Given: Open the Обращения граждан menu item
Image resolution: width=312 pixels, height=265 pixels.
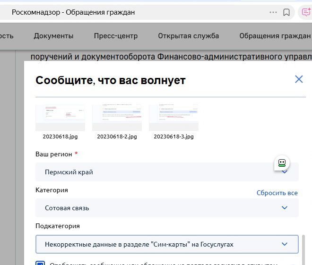Looking at the screenshot, I should [x=275, y=36].
